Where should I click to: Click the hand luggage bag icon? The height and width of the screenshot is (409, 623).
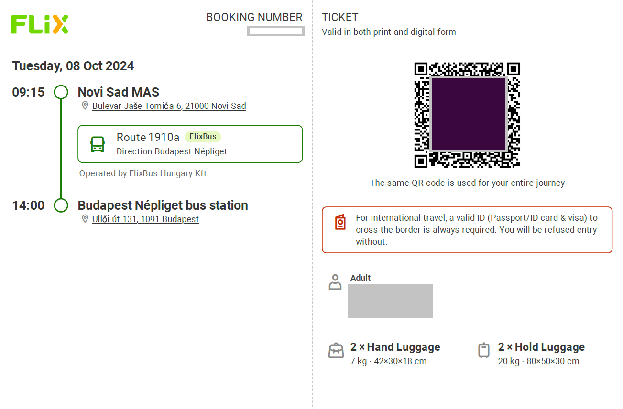click(x=336, y=351)
